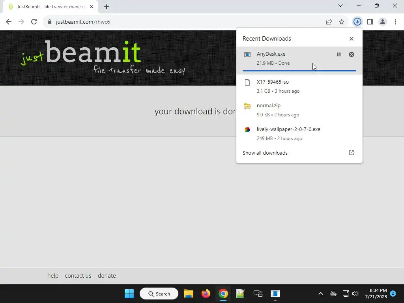Open the X17-59465.iso download entry
The image size is (404, 303).
pyautogui.click(x=299, y=86)
